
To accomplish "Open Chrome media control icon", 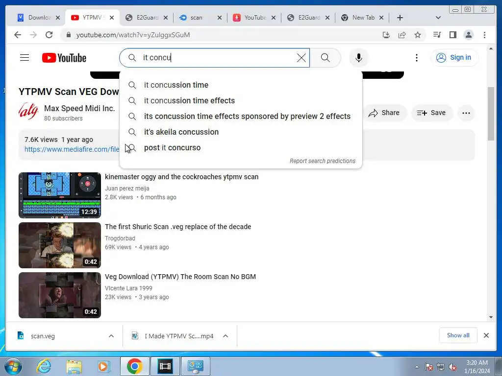I will click(437, 35).
